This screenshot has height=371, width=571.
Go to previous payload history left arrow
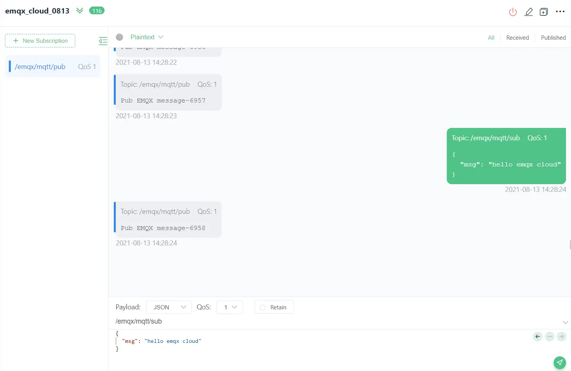537,336
